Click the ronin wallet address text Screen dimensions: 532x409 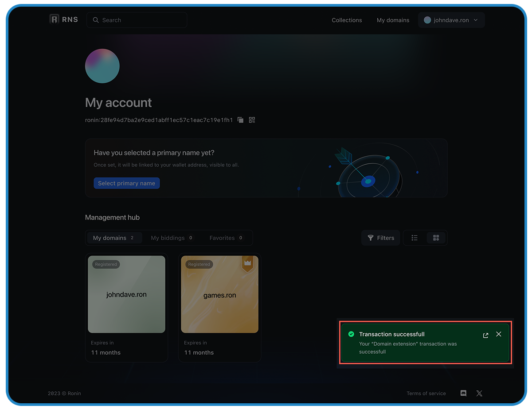tap(159, 120)
